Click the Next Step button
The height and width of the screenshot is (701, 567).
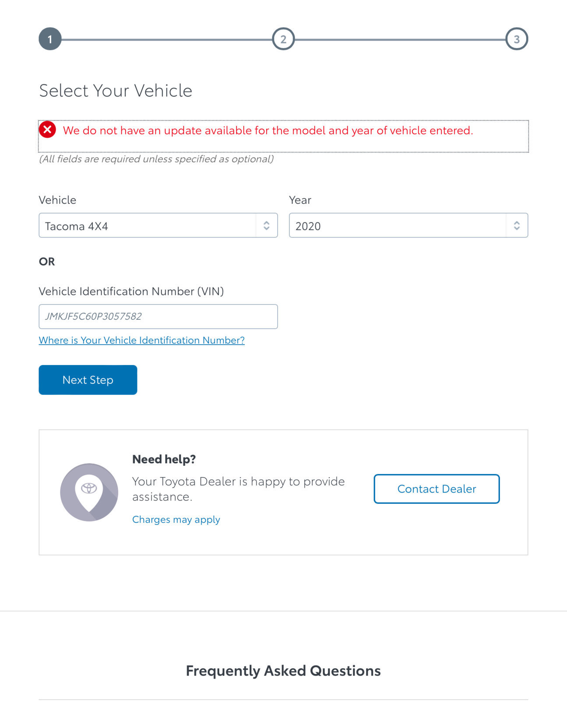[88, 380]
